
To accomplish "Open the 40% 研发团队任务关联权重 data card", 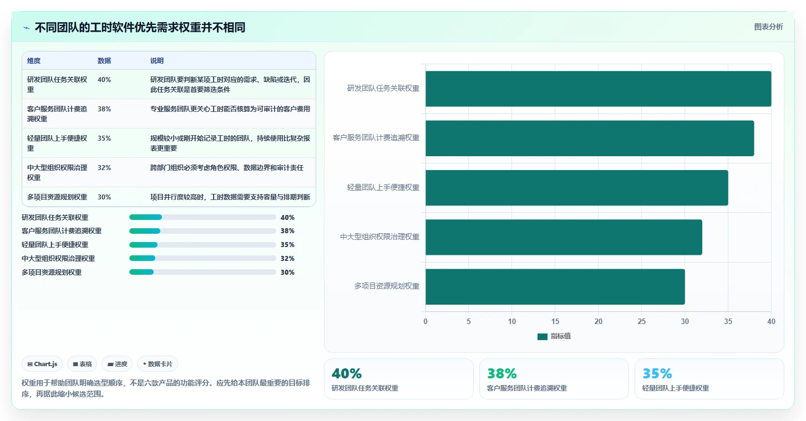I will tap(398, 379).
